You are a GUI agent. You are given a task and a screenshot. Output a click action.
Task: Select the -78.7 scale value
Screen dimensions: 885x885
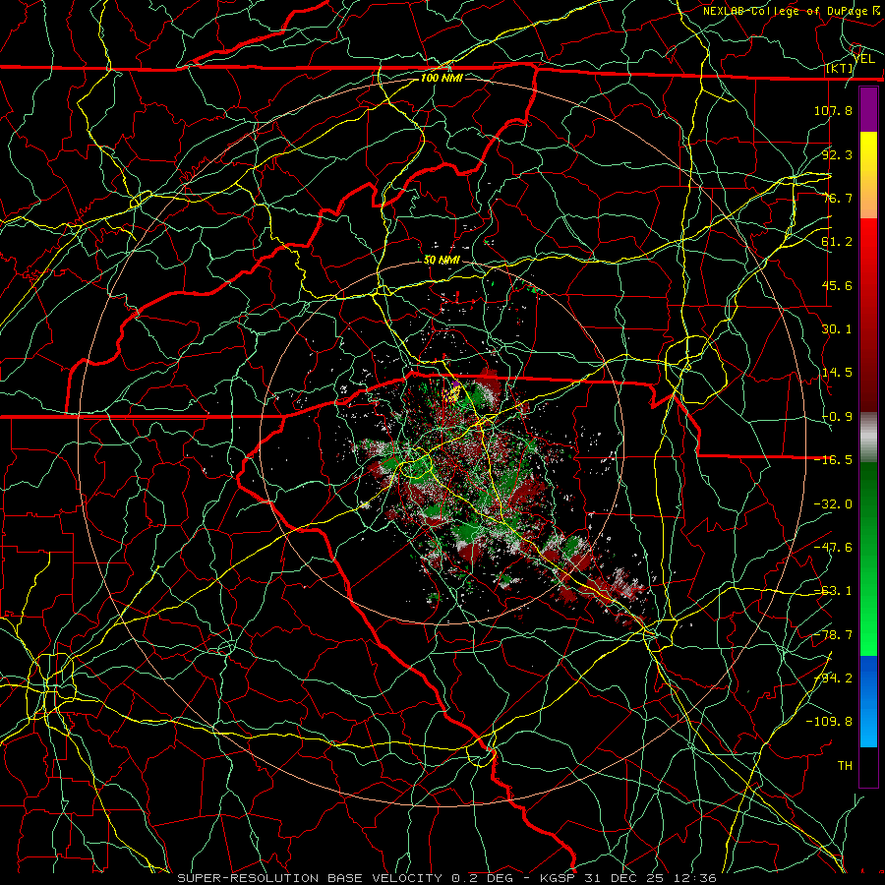click(x=833, y=635)
